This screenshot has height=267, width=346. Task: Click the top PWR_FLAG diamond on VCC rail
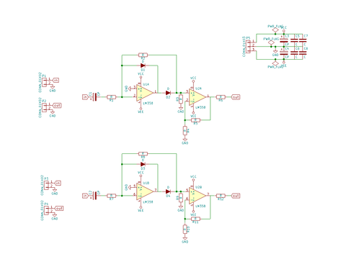click(275, 30)
